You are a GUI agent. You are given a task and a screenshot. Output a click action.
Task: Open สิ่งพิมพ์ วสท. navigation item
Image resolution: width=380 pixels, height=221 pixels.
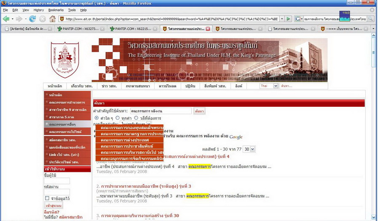point(215,86)
